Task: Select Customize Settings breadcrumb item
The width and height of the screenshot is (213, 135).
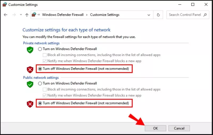Action: 105,15
